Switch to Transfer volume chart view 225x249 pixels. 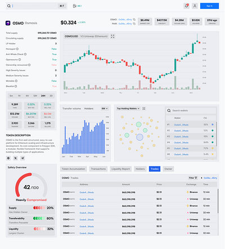click(71, 109)
